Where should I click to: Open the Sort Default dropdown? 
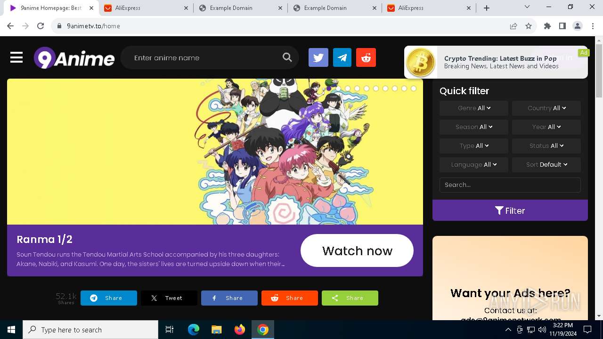[546, 164]
